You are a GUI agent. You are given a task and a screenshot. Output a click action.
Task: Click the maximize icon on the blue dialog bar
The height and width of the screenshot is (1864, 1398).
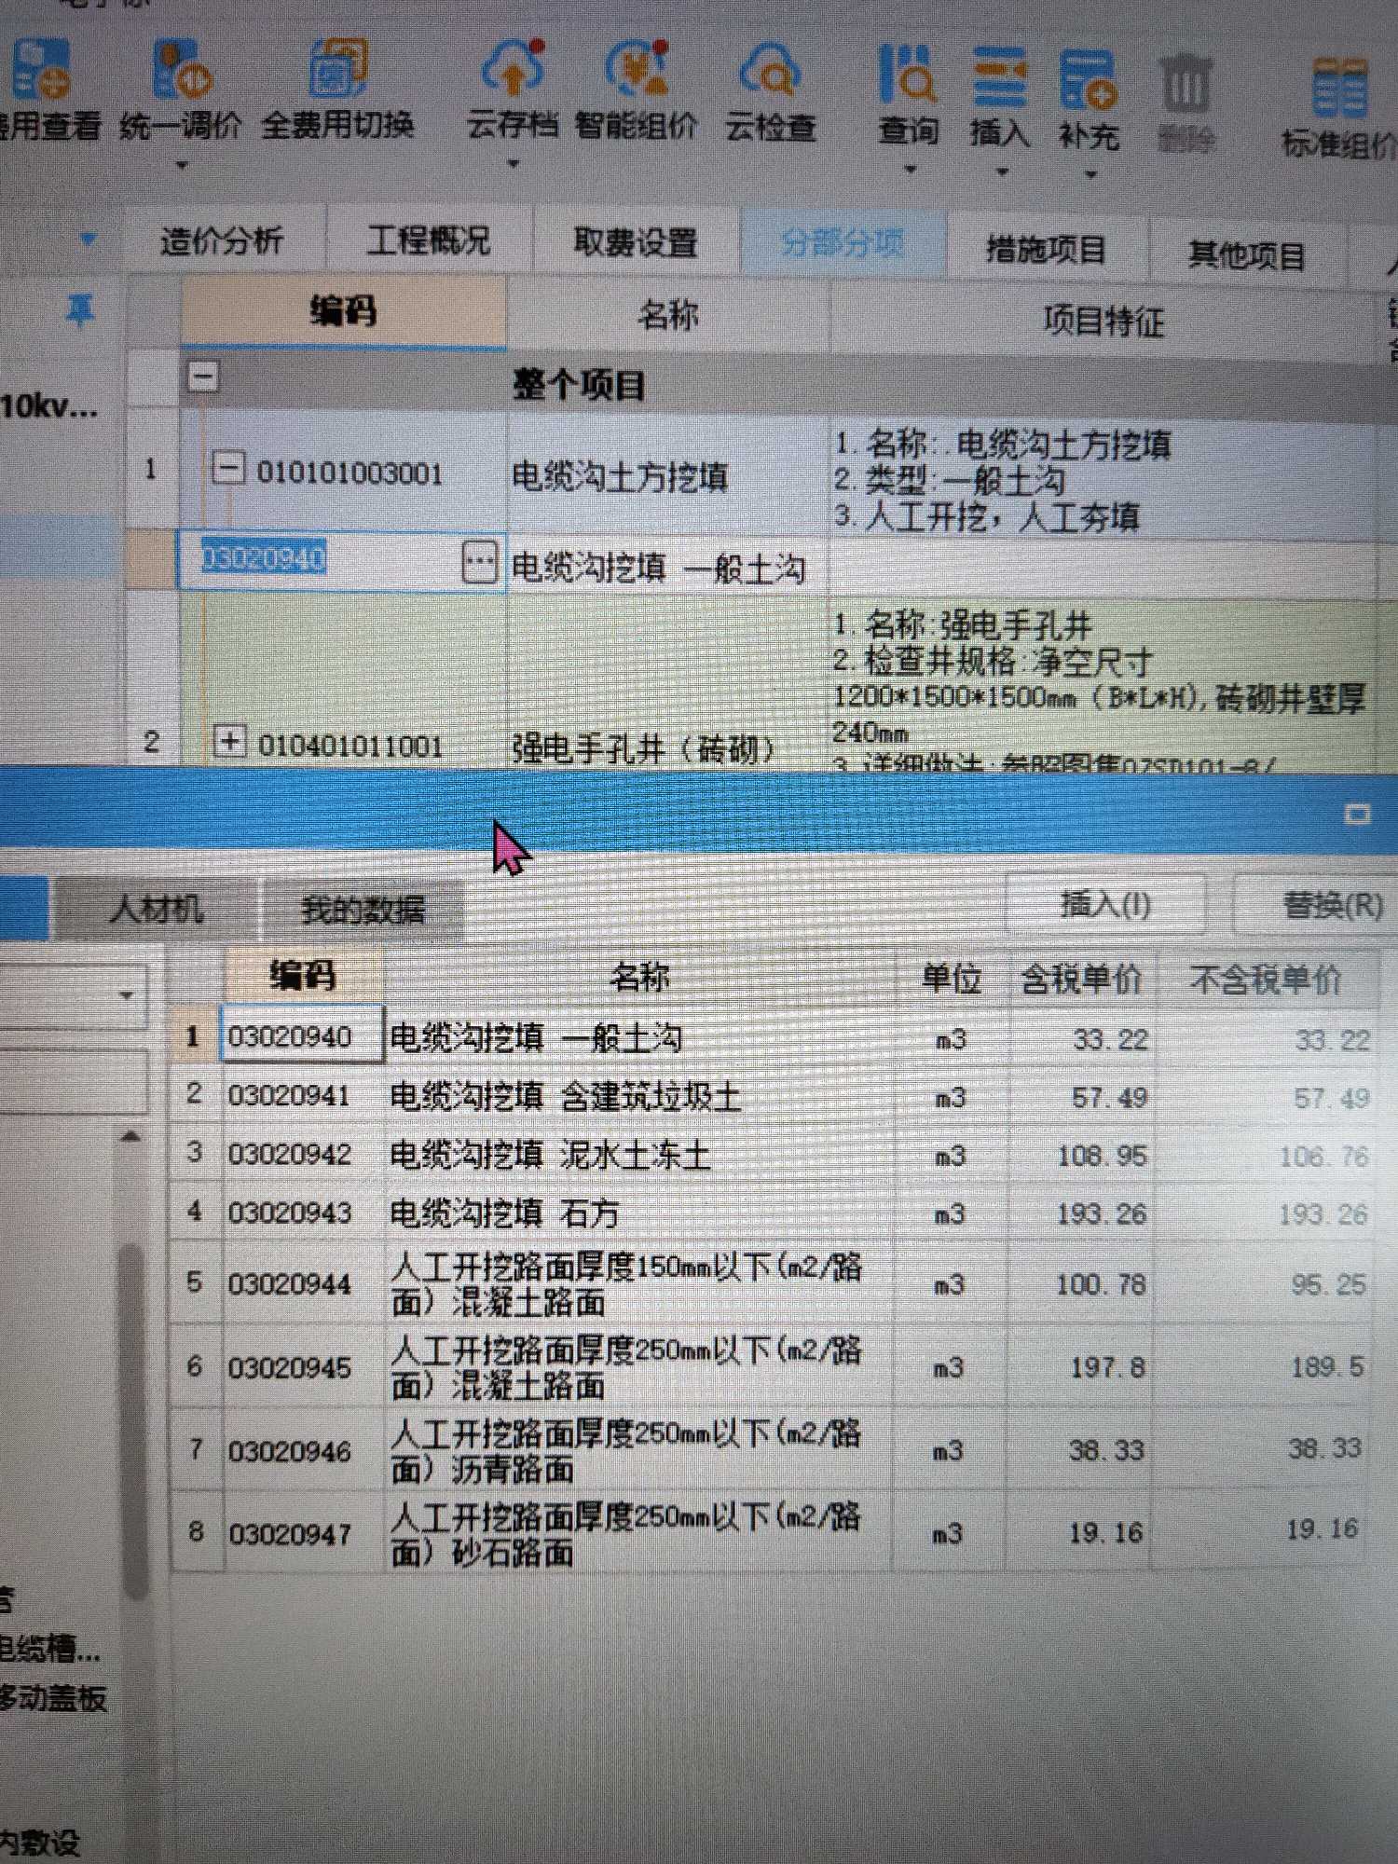[x=1358, y=815]
